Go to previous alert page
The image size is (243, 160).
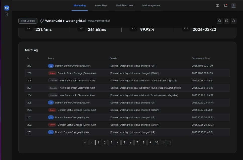click(92, 142)
